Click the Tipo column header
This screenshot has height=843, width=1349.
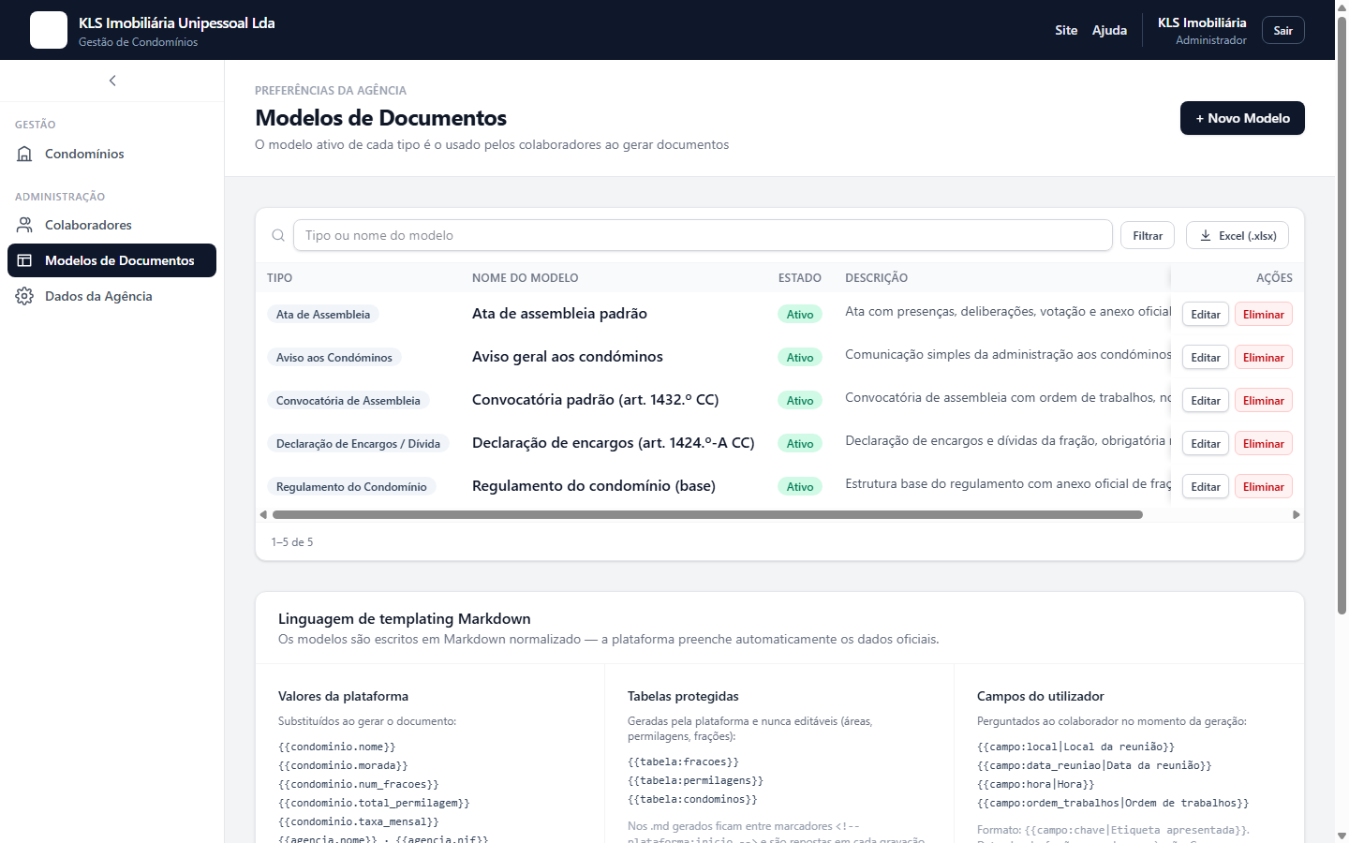coord(279,278)
